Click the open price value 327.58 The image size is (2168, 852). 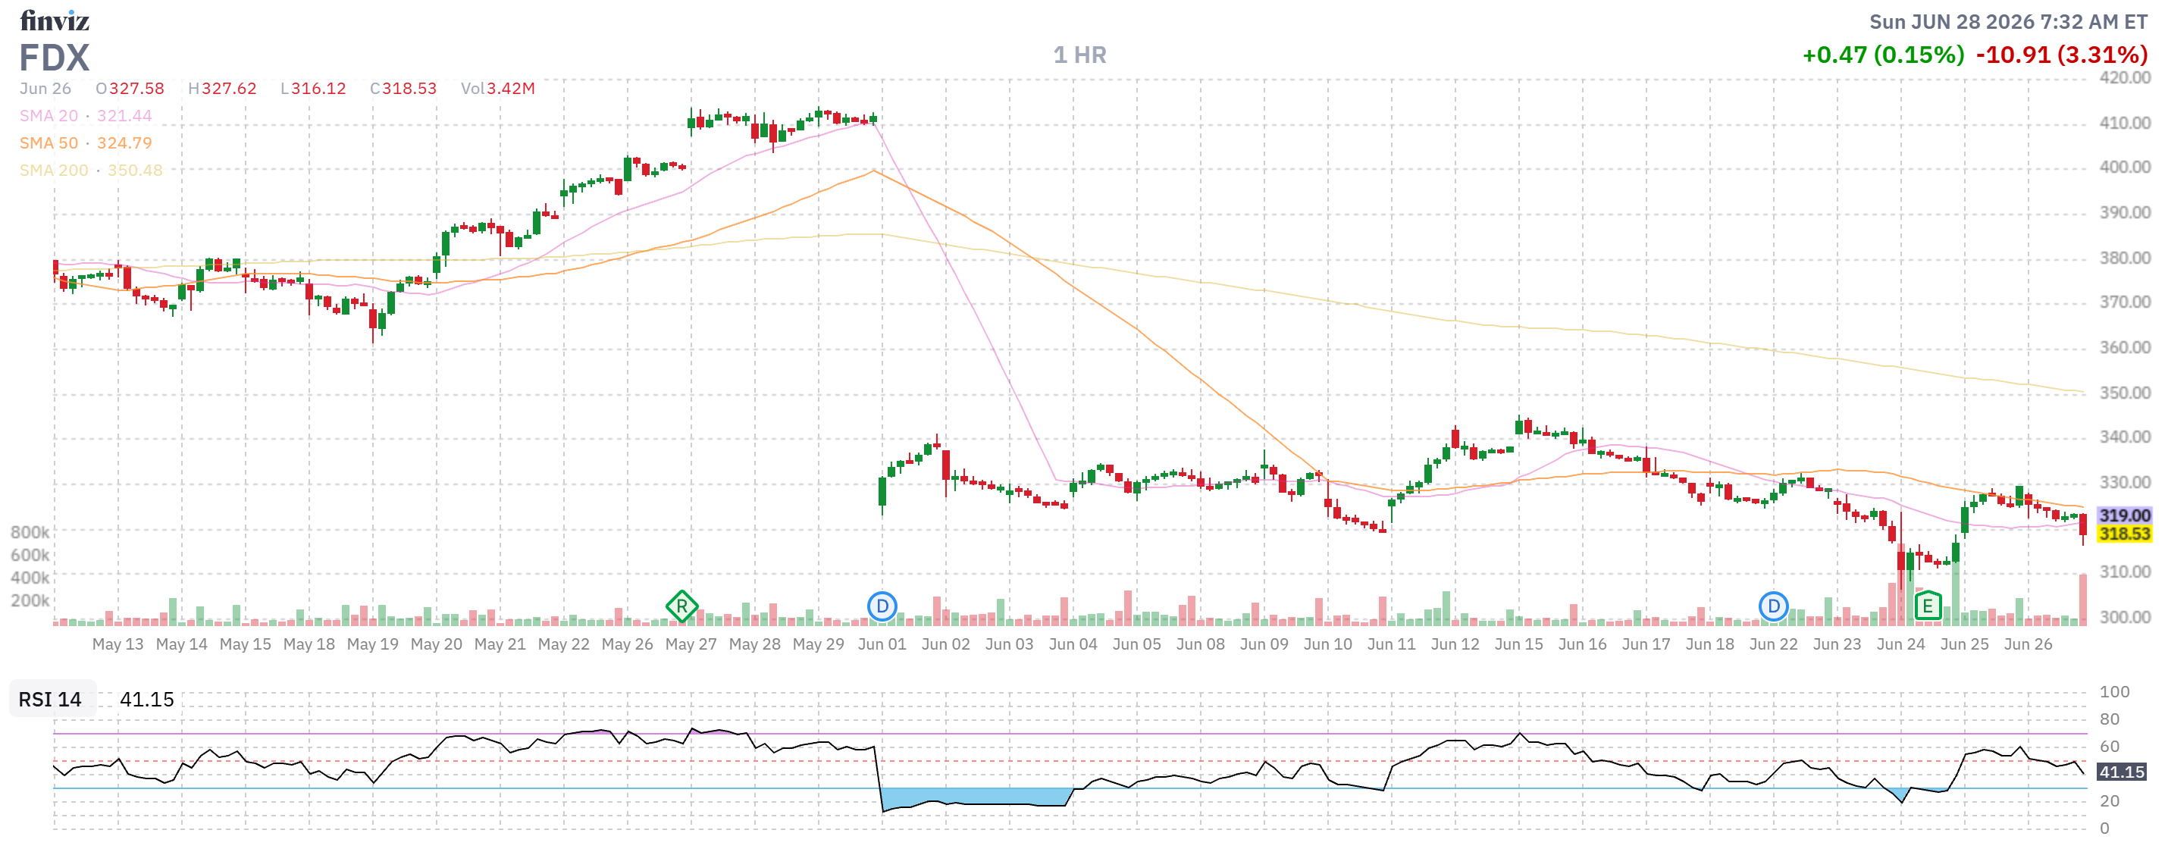(136, 89)
